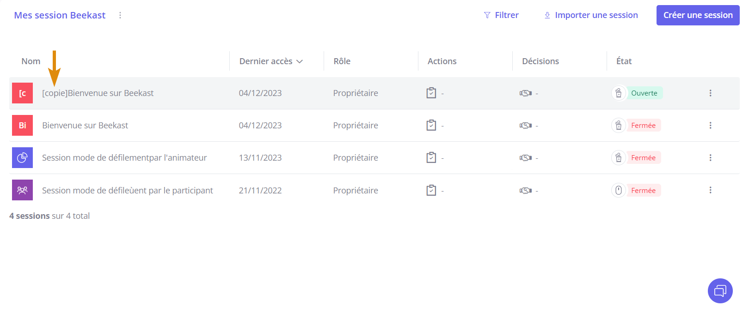This screenshot has height=319, width=749.
Task: Click presenter icon in Bienvenue sur Beekast État cell
Action: pos(619,126)
